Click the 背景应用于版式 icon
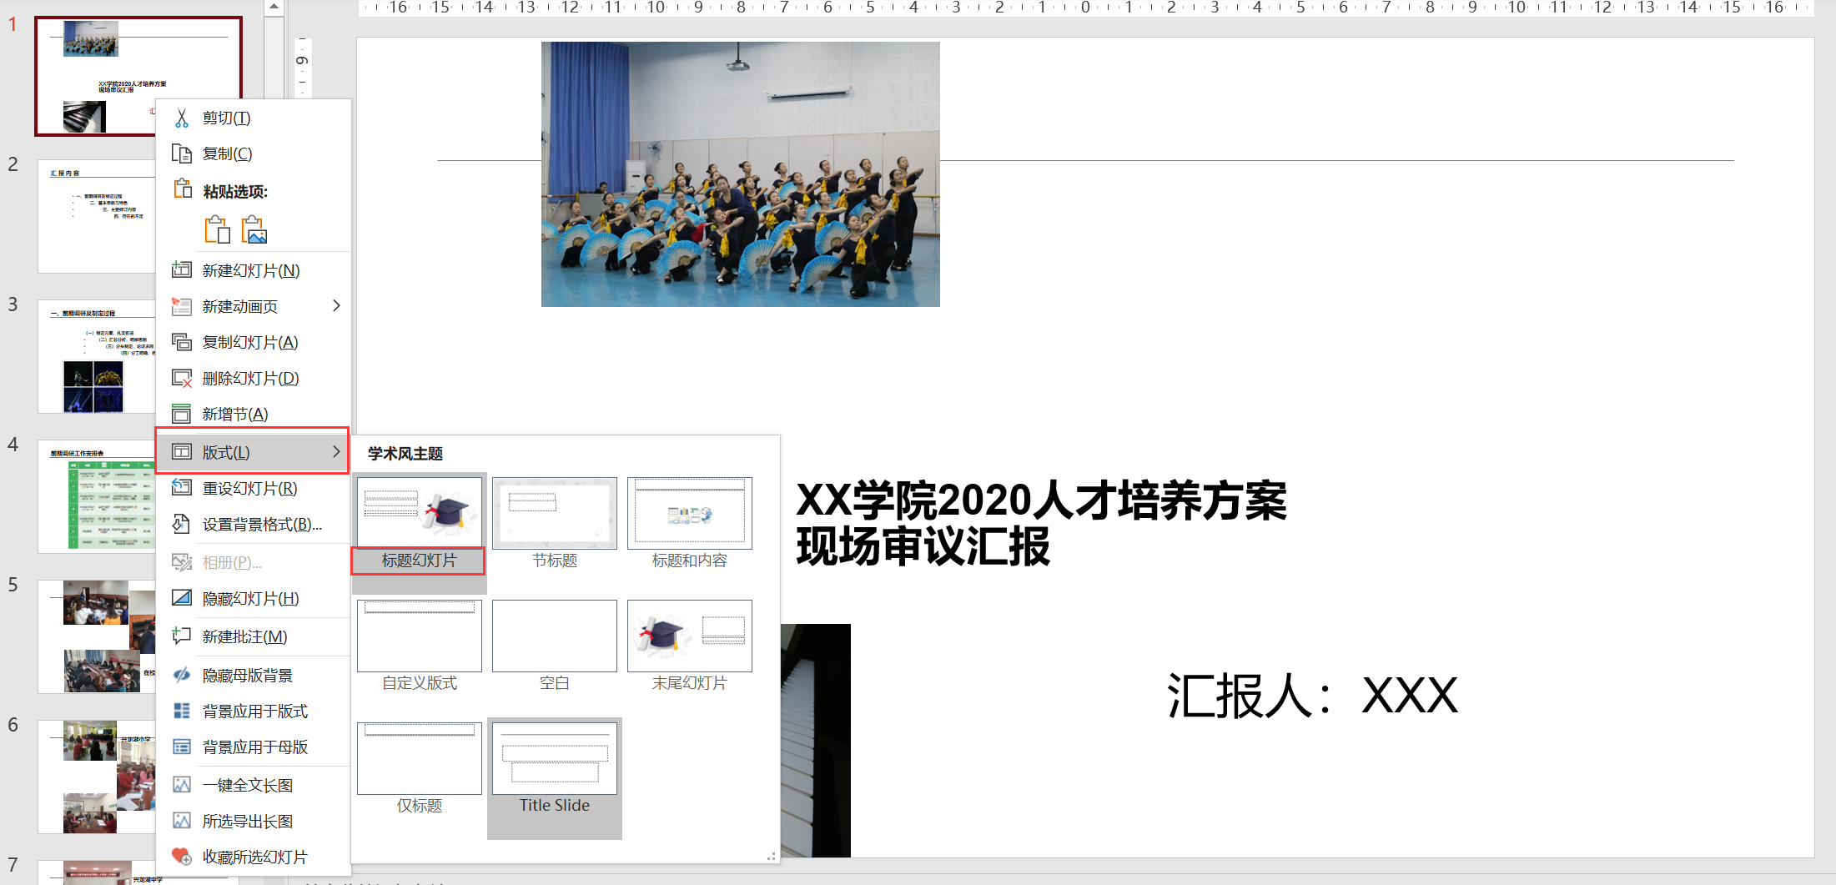This screenshot has width=1836, height=885. [x=181, y=711]
